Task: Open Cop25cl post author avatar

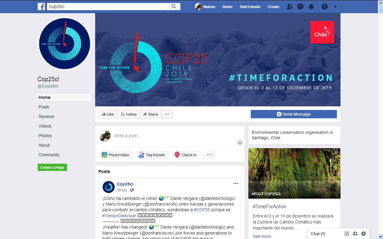Action: [109, 187]
